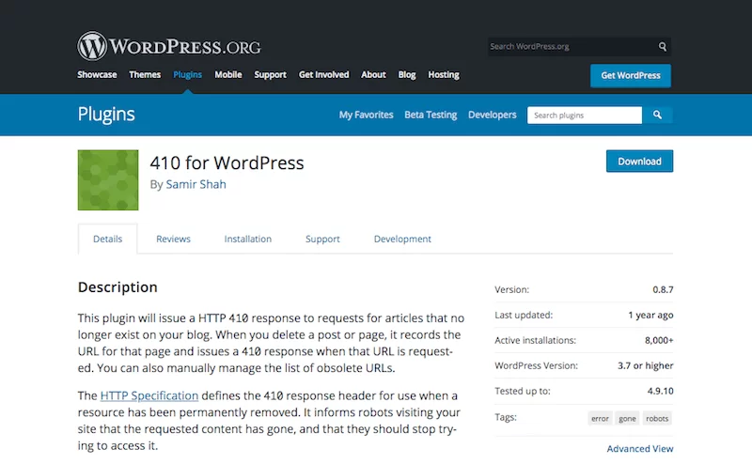The image size is (752, 464).
Task: Switch to the Reviews tab
Action: pos(173,239)
